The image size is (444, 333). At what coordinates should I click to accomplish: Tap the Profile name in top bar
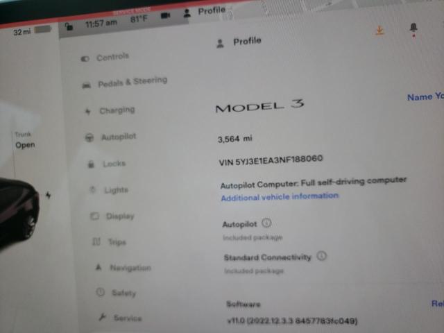click(x=212, y=11)
